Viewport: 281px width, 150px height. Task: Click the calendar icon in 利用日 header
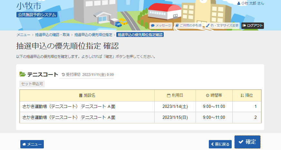click(x=169, y=95)
